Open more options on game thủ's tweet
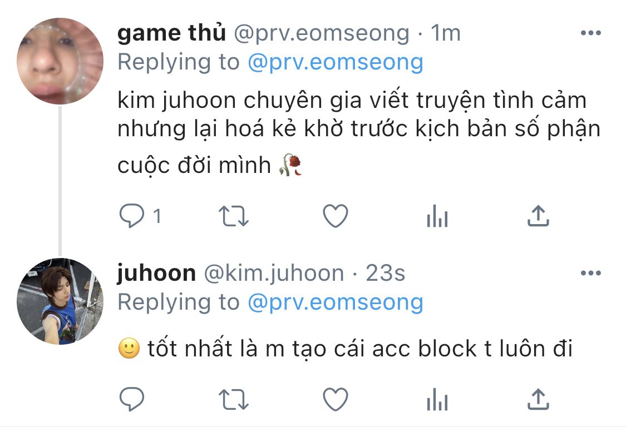This screenshot has height=427, width=626. pos(591,33)
